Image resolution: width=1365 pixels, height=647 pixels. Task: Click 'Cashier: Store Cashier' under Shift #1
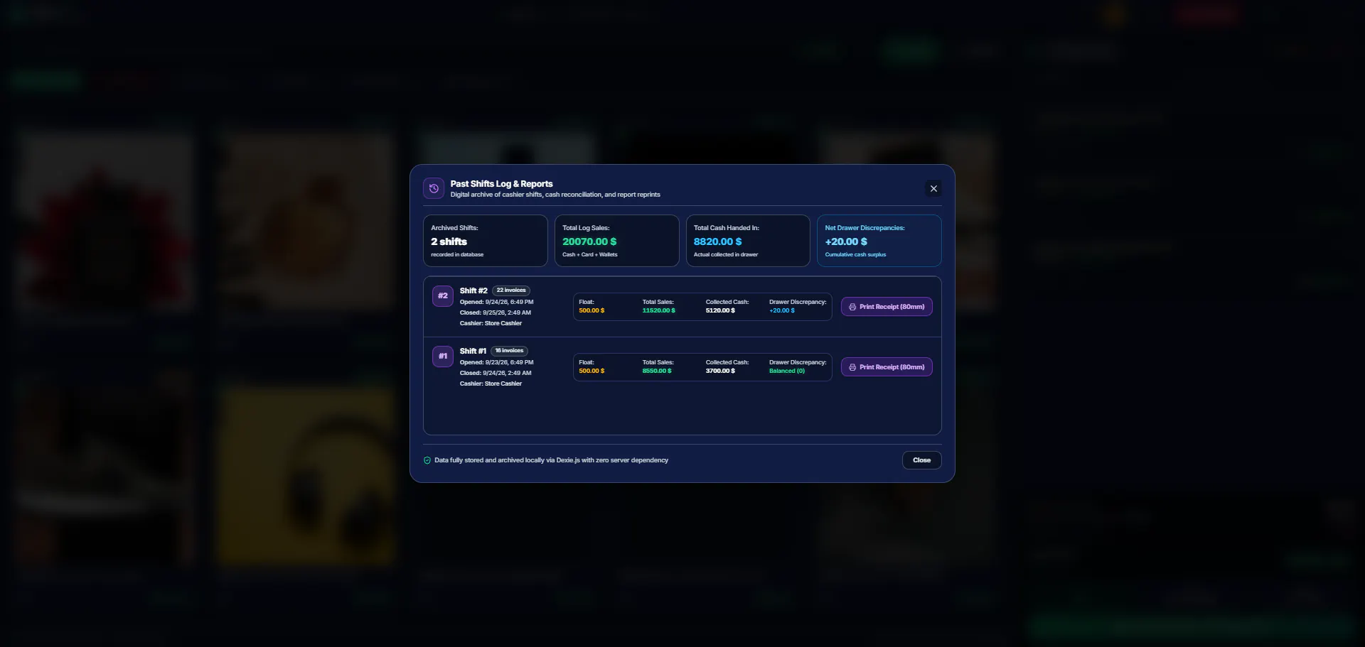click(491, 384)
